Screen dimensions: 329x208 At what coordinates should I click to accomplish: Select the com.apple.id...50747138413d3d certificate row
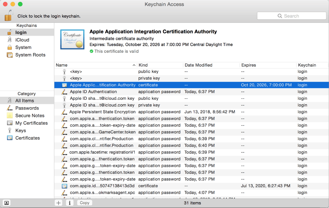(192, 186)
